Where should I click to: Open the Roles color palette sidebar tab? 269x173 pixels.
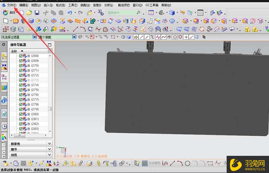[4, 137]
